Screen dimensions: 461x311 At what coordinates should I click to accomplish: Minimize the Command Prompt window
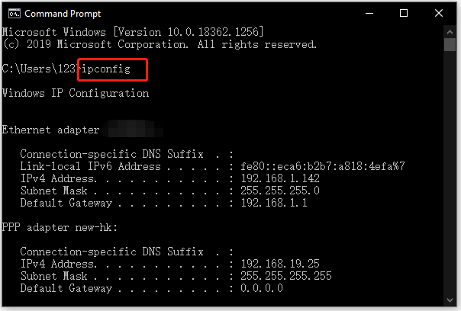(x=369, y=13)
